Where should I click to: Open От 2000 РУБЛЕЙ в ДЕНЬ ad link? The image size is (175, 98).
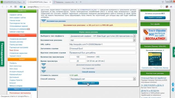152,85
